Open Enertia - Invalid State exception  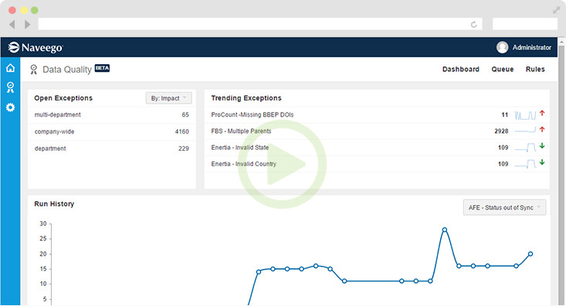239,148
